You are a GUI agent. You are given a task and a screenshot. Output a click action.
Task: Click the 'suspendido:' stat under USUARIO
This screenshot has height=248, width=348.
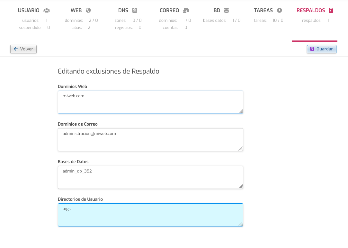[34, 28]
